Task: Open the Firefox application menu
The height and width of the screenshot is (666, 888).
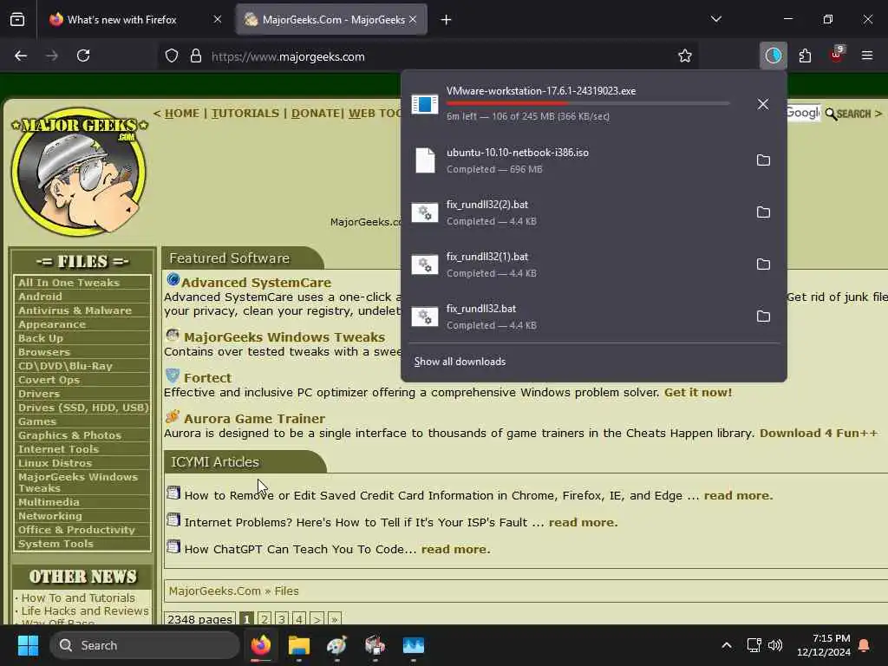Action: click(866, 55)
